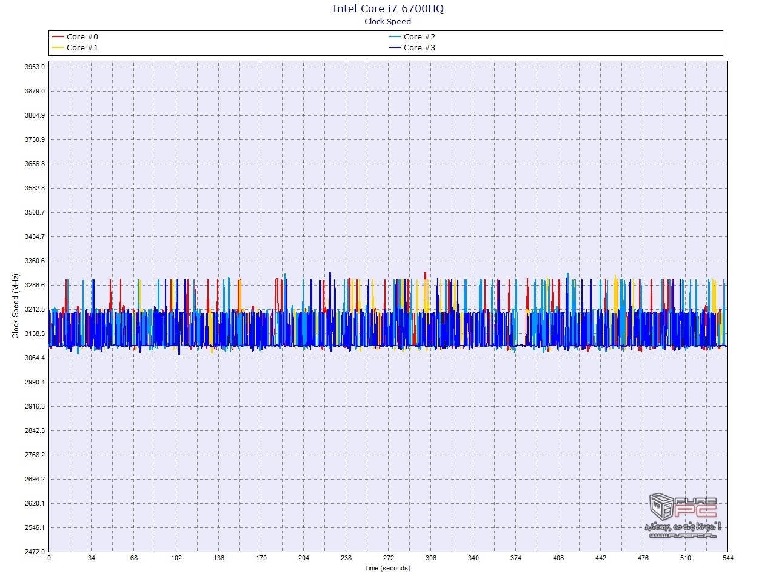The height and width of the screenshot is (582, 776).
Task: Select the red Core #0 legend line
Action: point(58,37)
